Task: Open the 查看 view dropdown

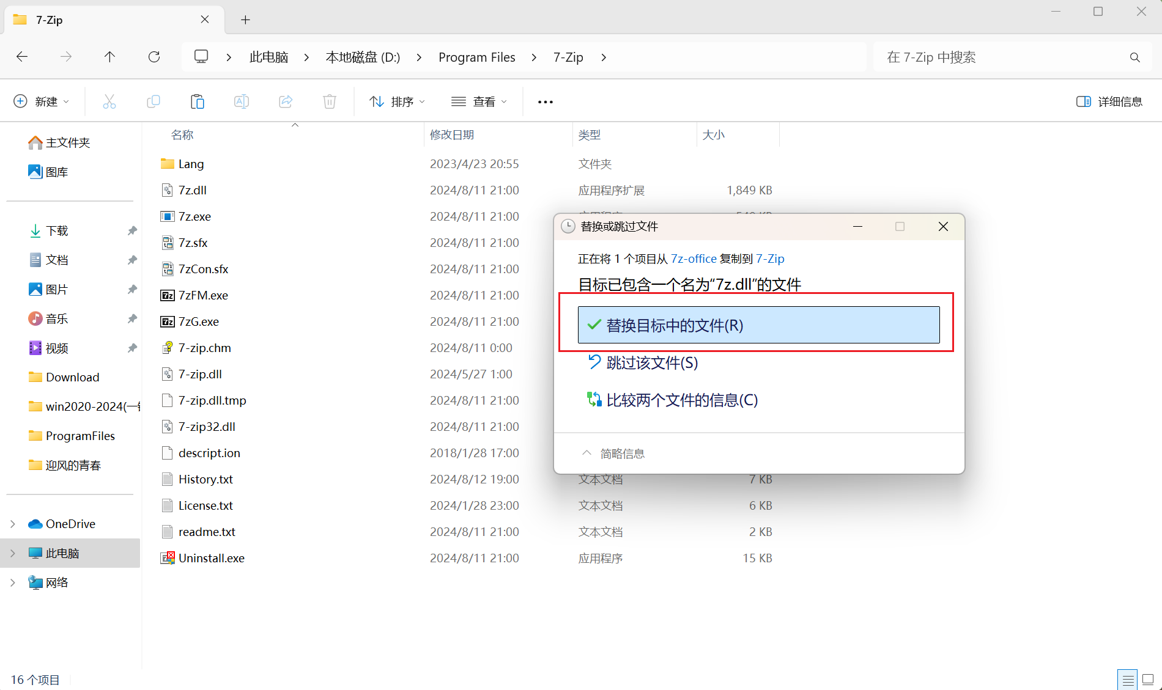Action: click(479, 101)
